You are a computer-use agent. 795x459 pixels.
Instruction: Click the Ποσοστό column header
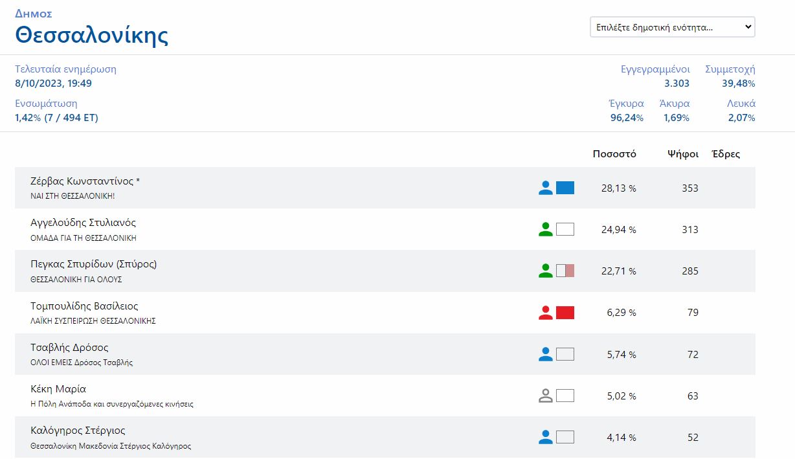614,154
